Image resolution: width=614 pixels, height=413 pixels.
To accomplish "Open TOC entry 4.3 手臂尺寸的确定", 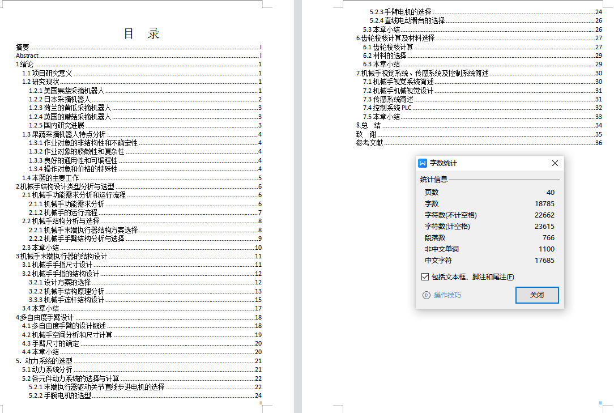I will pyautogui.click(x=142, y=343).
